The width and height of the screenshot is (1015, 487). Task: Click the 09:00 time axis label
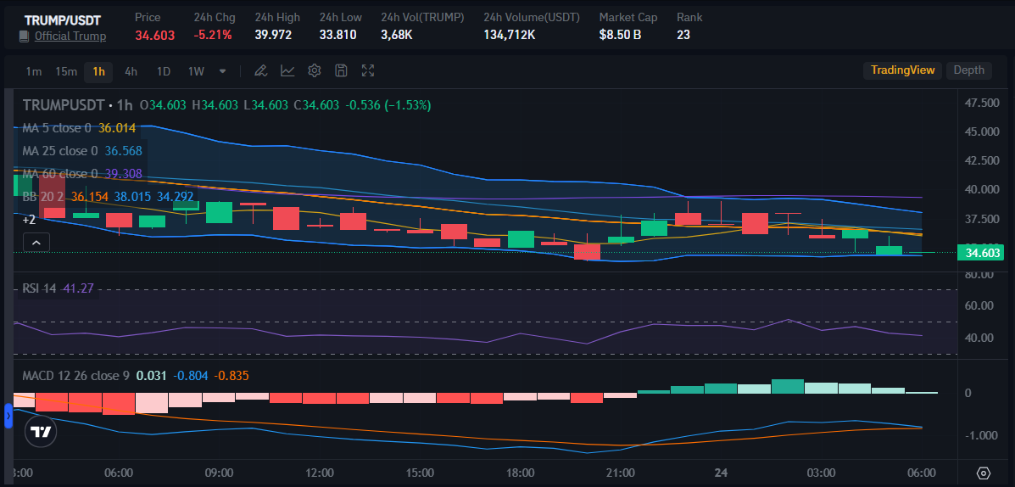coord(219,472)
